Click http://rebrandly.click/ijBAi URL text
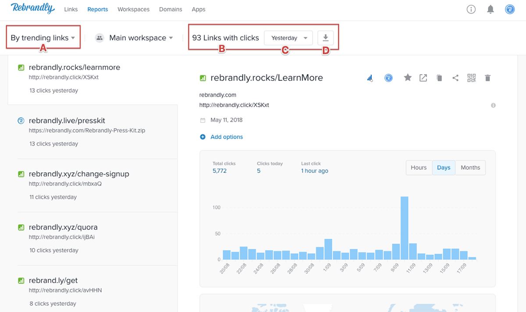Image resolution: width=526 pixels, height=312 pixels. [62, 237]
